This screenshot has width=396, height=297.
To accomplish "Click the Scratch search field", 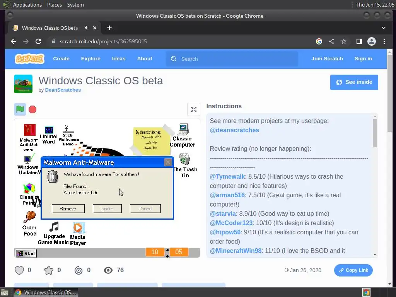I will click(x=232, y=59).
